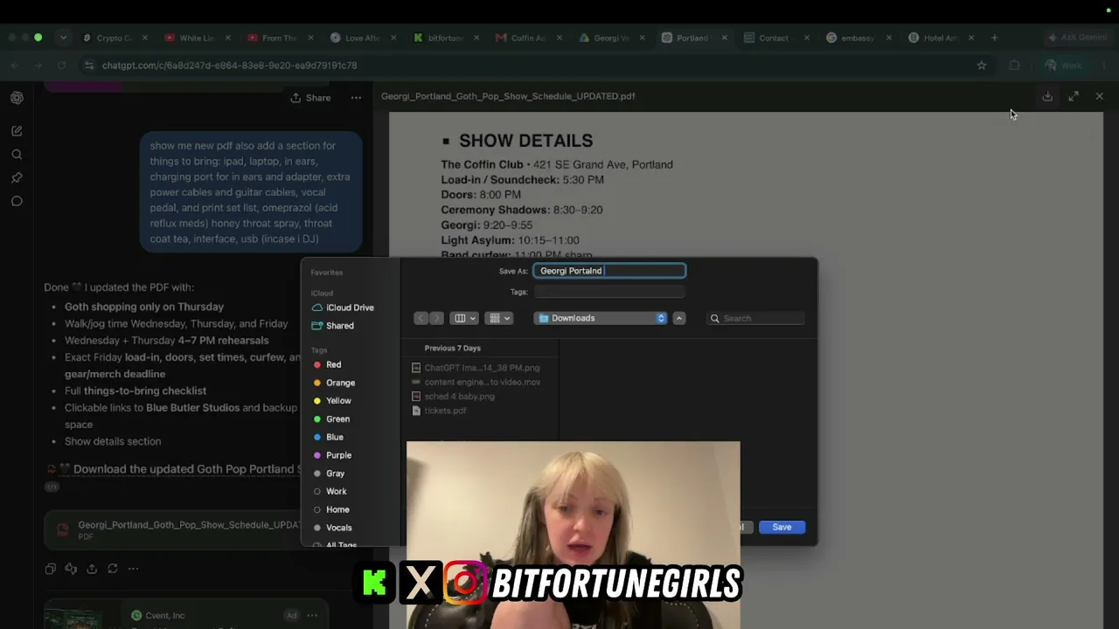Select the sched 4 baby.png file
This screenshot has height=629, width=1119.
point(453,397)
